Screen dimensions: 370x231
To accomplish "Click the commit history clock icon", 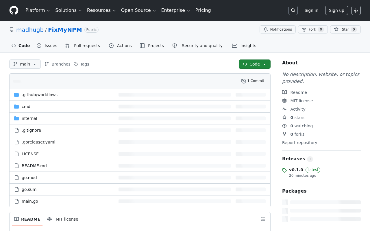I will click(244, 81).
